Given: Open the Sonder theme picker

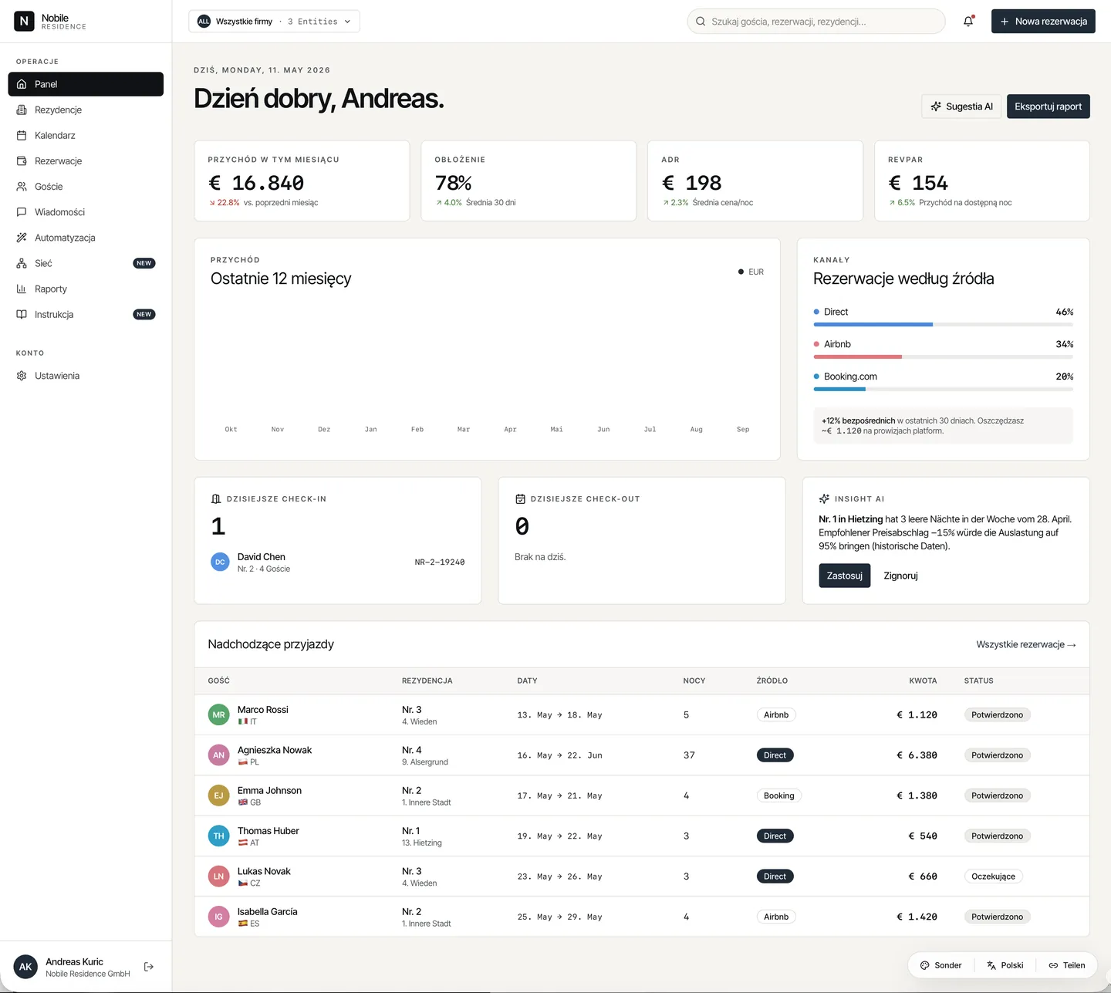Looking at the screenshot, I should click(x=940, y=965).
